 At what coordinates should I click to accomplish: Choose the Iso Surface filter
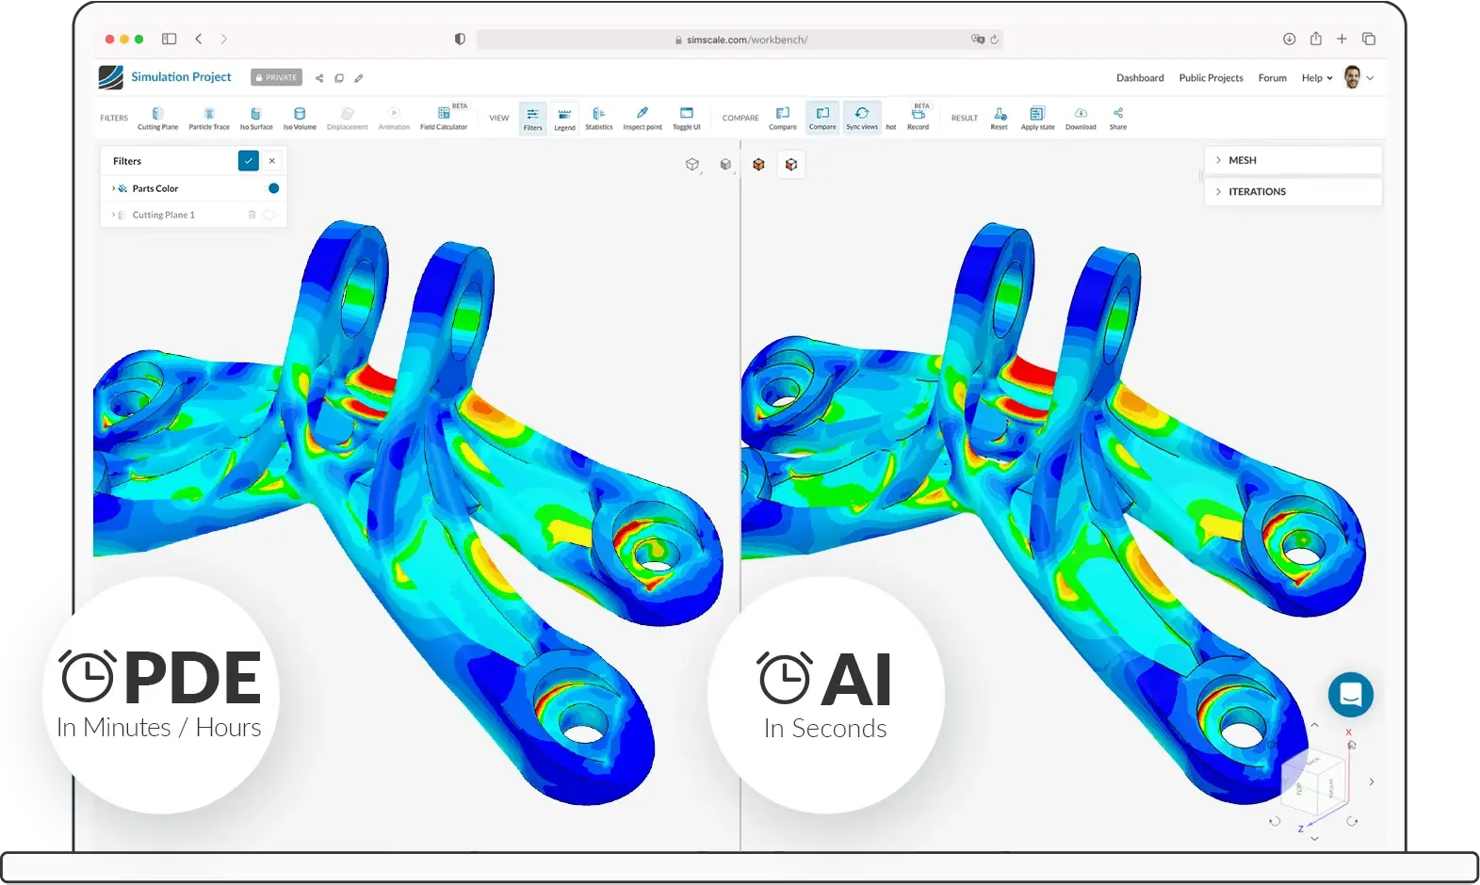click(256, 119)
